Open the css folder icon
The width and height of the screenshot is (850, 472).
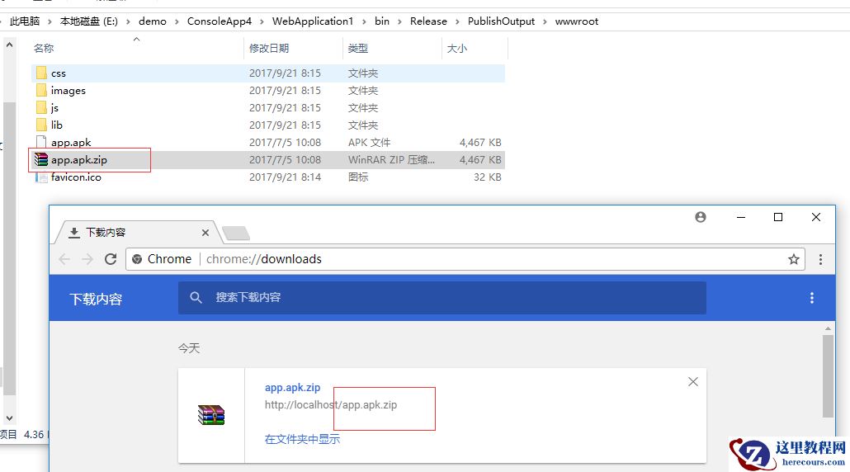coord(41,73)
